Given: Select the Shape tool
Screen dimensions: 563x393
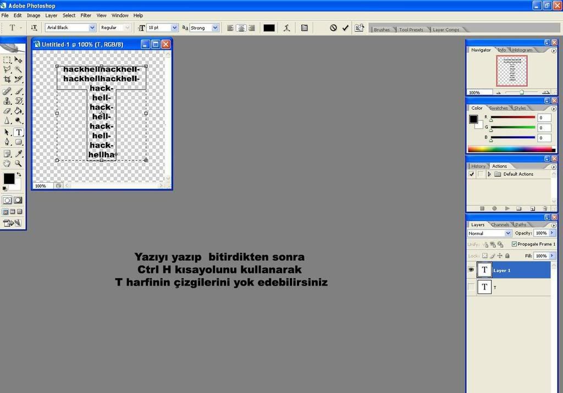Looking at the screenshot, I should click(x=18, y=142).
